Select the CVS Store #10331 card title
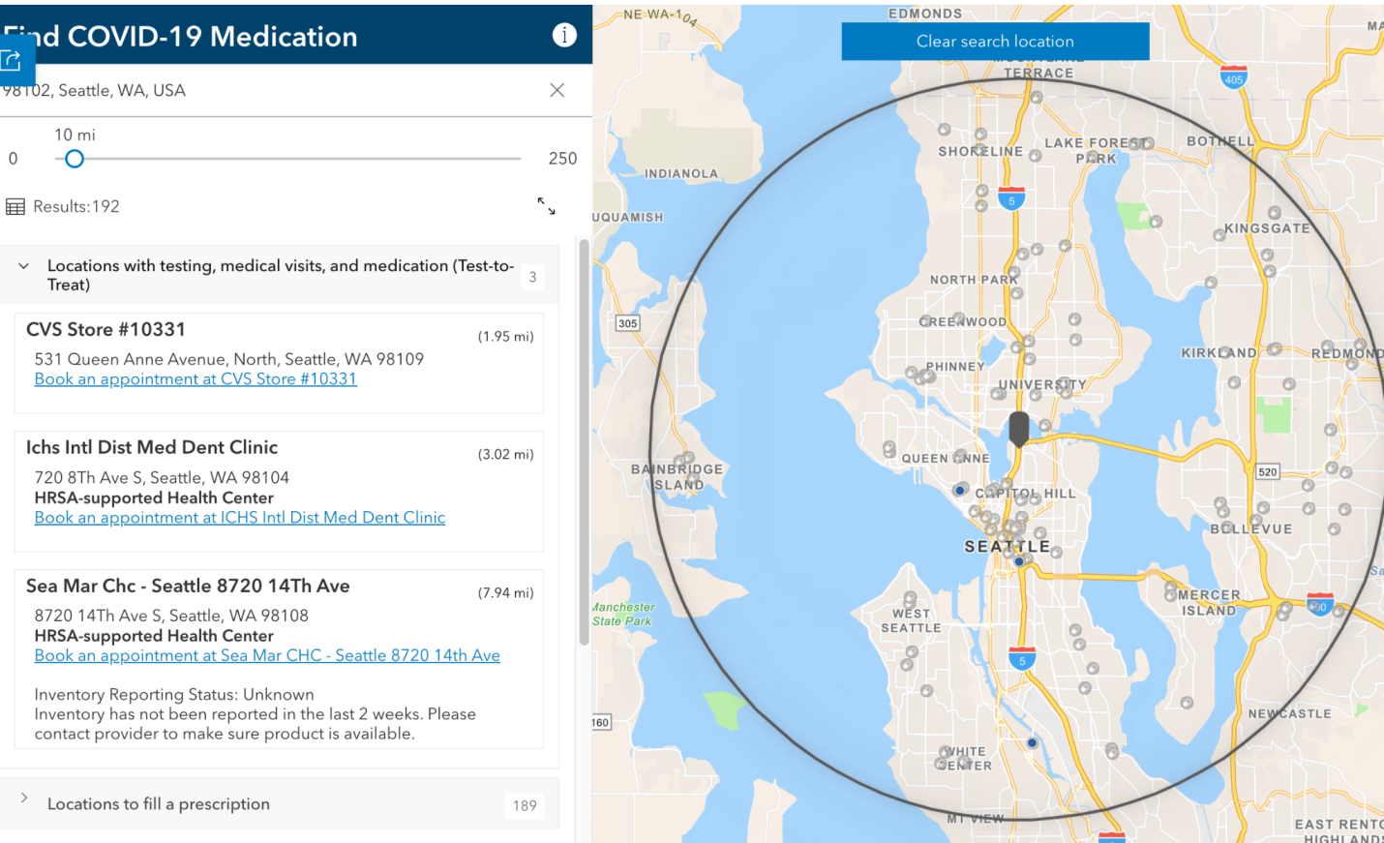The height and width of the screenshot is (843, 1384). [x=105, y=330]
